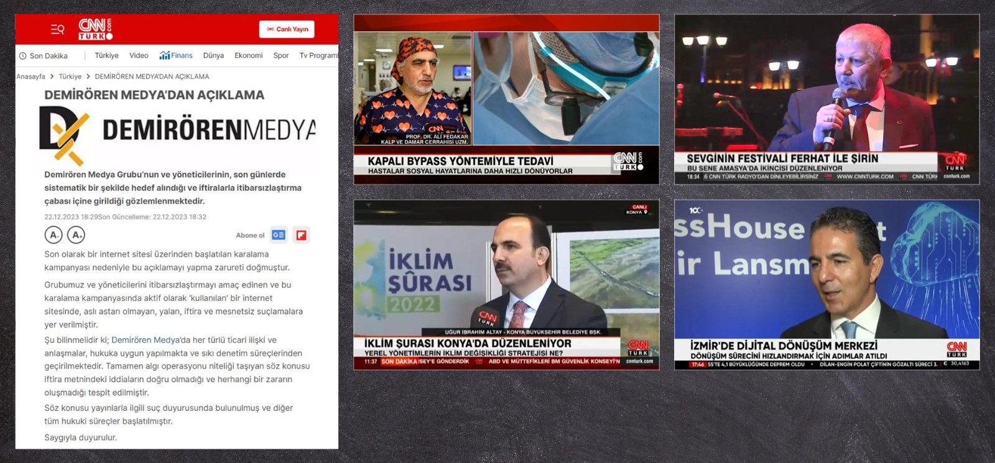The image size is (995, 463).
Task: Open Spor menu item
Action: coord(281,55)
